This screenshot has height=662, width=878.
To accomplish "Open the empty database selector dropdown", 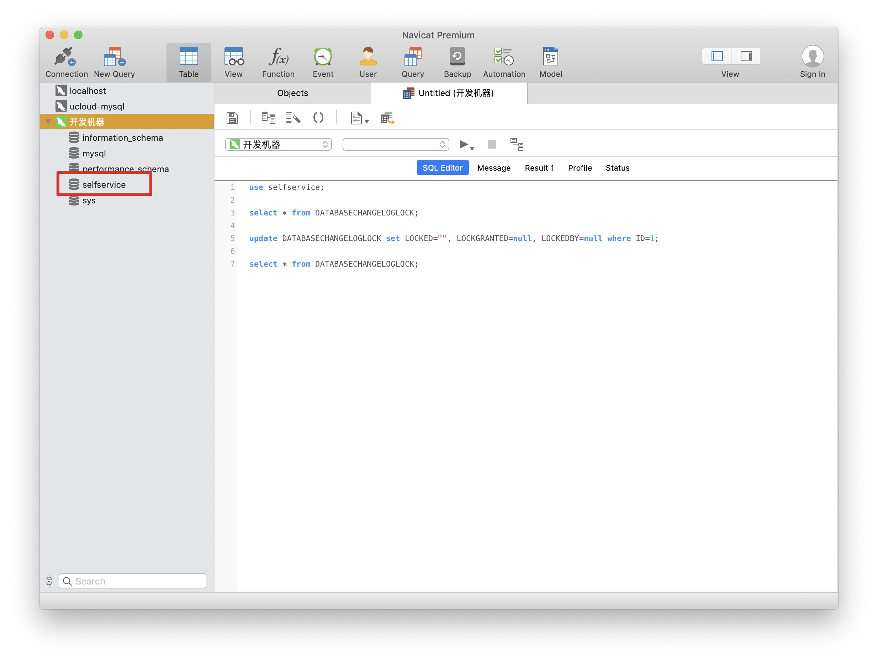I will [x=395, y=144].
